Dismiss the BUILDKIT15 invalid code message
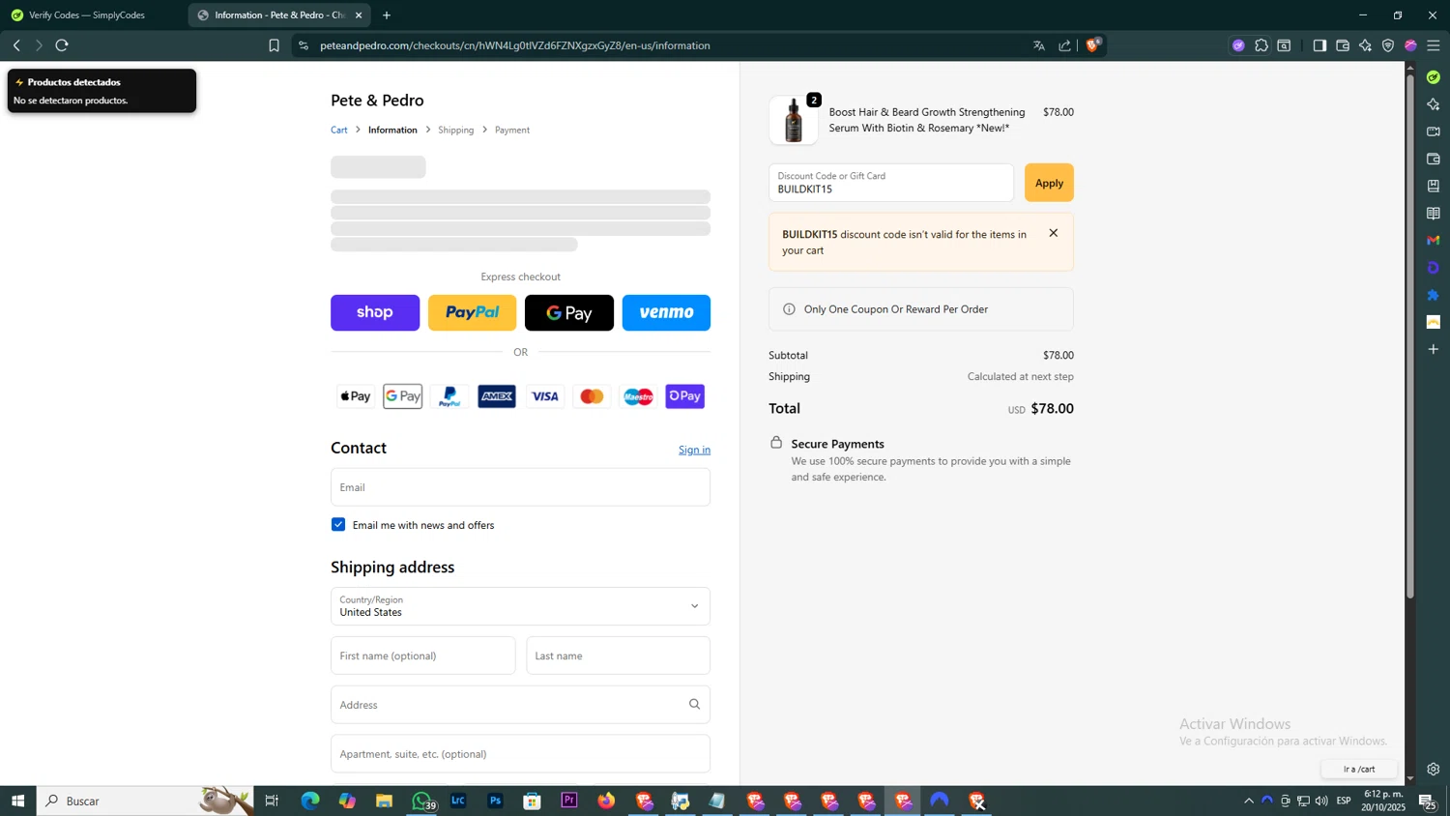The image size is (1450, 816). coord(1054,233)
